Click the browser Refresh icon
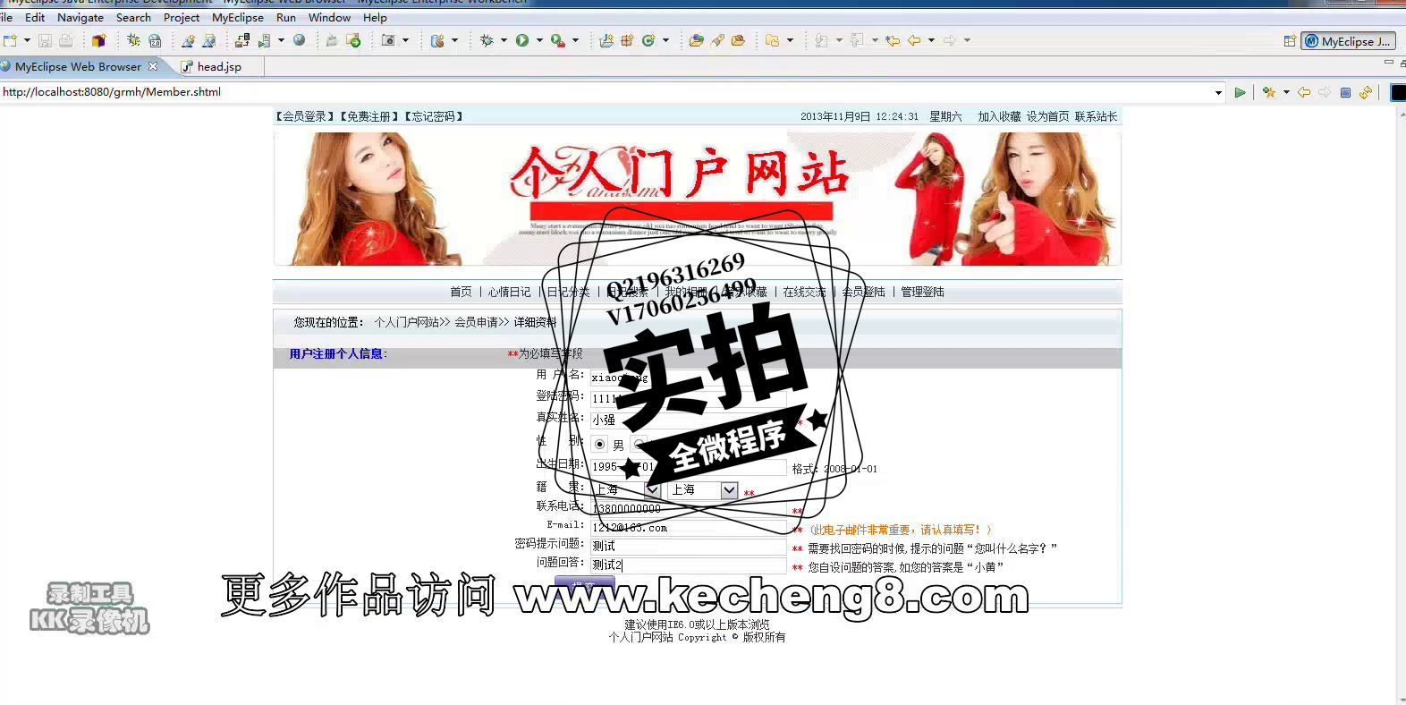Screen dimensions: 1406x705 1366,92
